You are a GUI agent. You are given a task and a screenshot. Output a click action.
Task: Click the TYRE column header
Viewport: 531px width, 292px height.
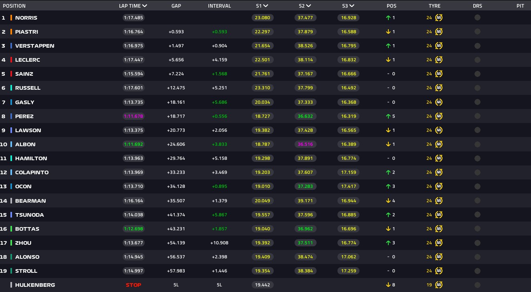434,6
